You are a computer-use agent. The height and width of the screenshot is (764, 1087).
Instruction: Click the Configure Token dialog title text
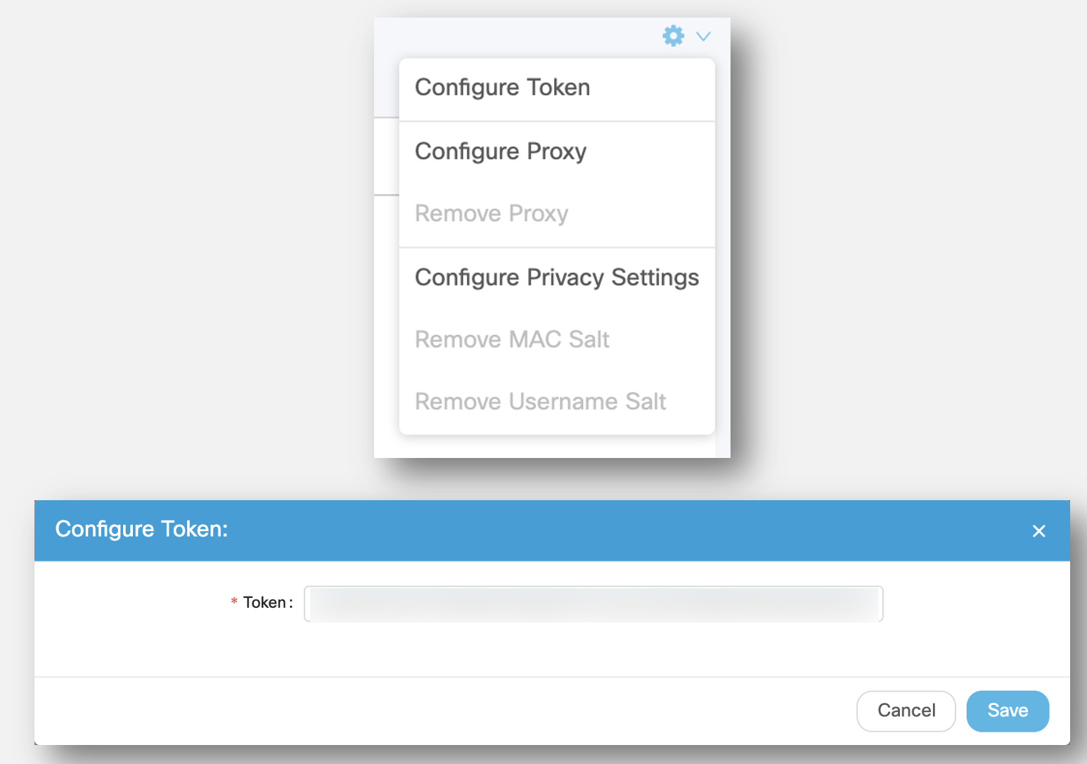point(141,529)
